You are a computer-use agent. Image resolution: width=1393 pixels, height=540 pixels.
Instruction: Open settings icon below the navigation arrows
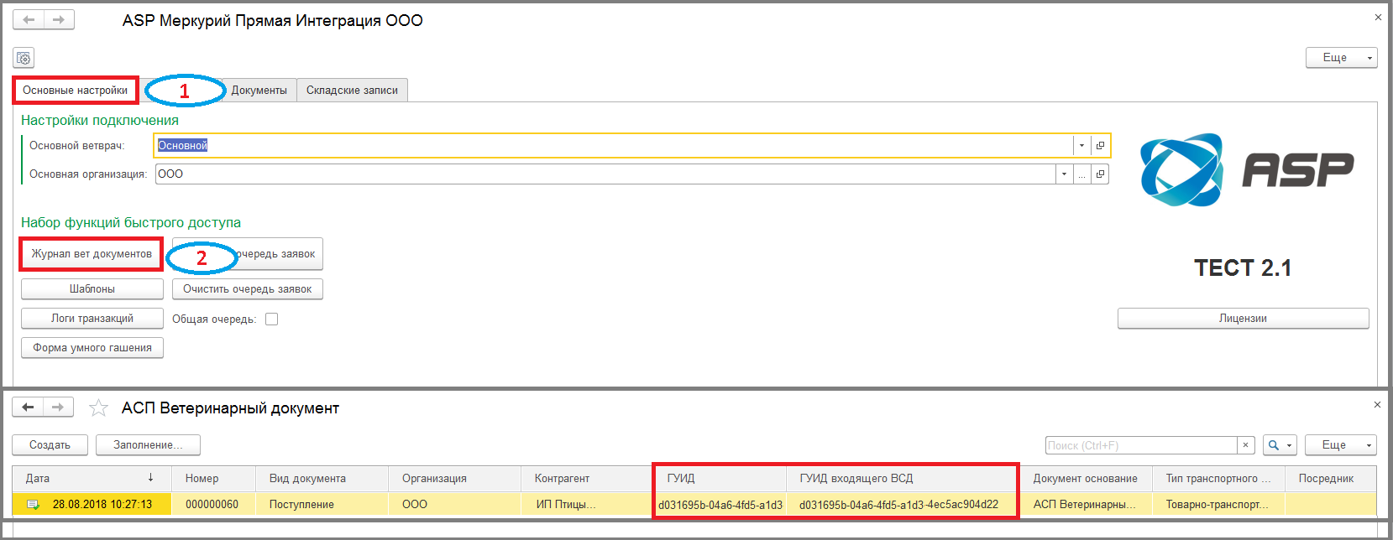(24, 58)
